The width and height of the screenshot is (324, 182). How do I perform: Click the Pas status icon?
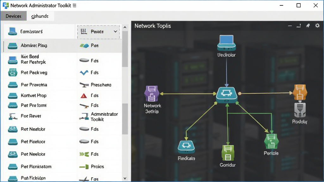click(x=84, y=45)
